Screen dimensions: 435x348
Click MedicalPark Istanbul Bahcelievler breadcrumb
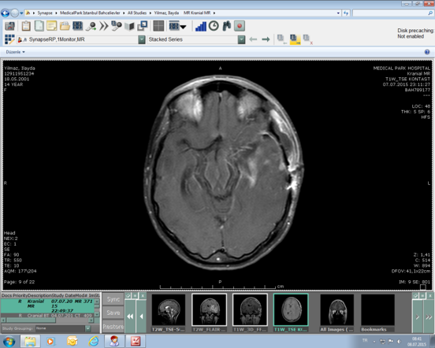pyautogui.click(x=90, y=13)
